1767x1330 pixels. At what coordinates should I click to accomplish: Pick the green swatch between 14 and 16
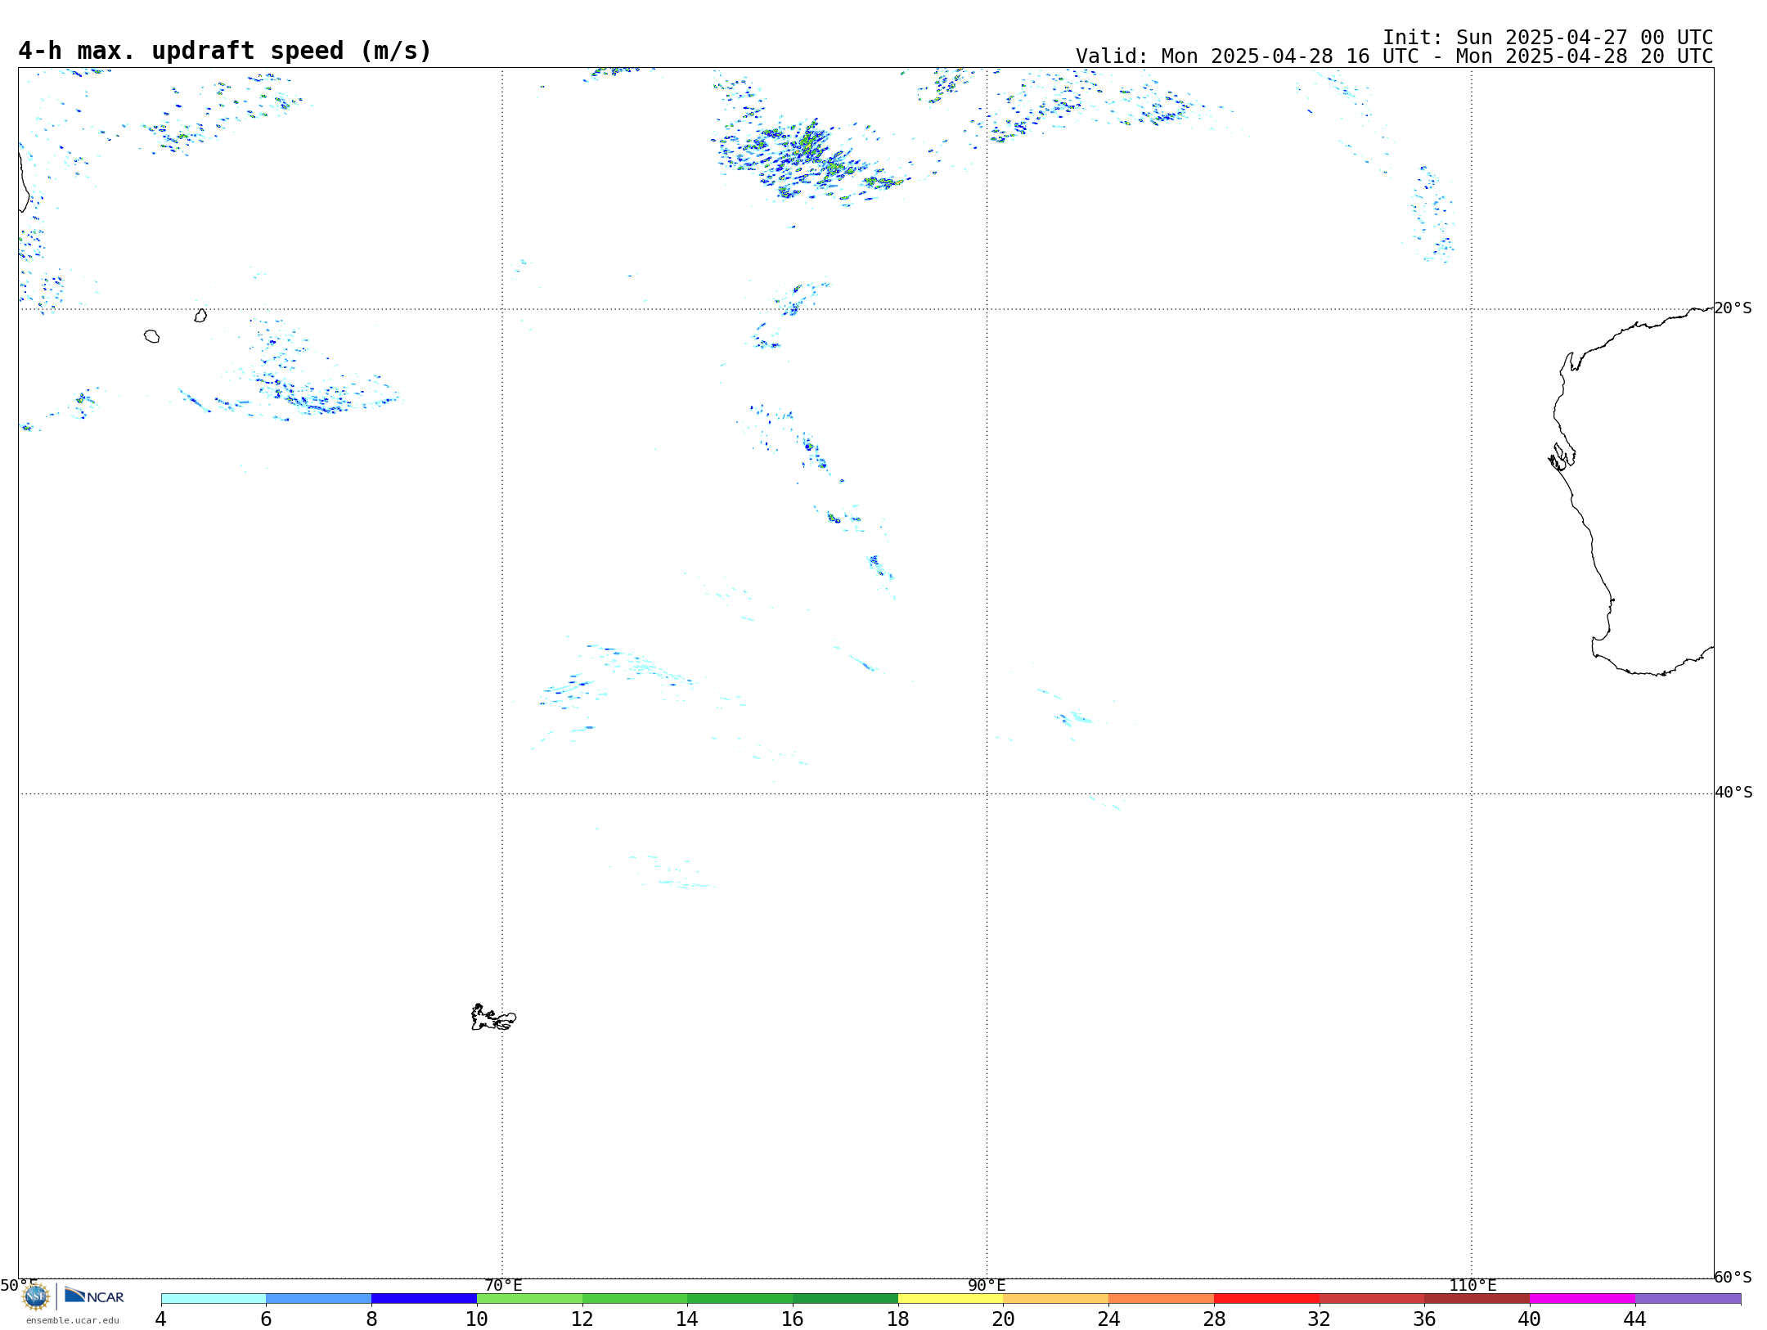[x=740, y=1298]
